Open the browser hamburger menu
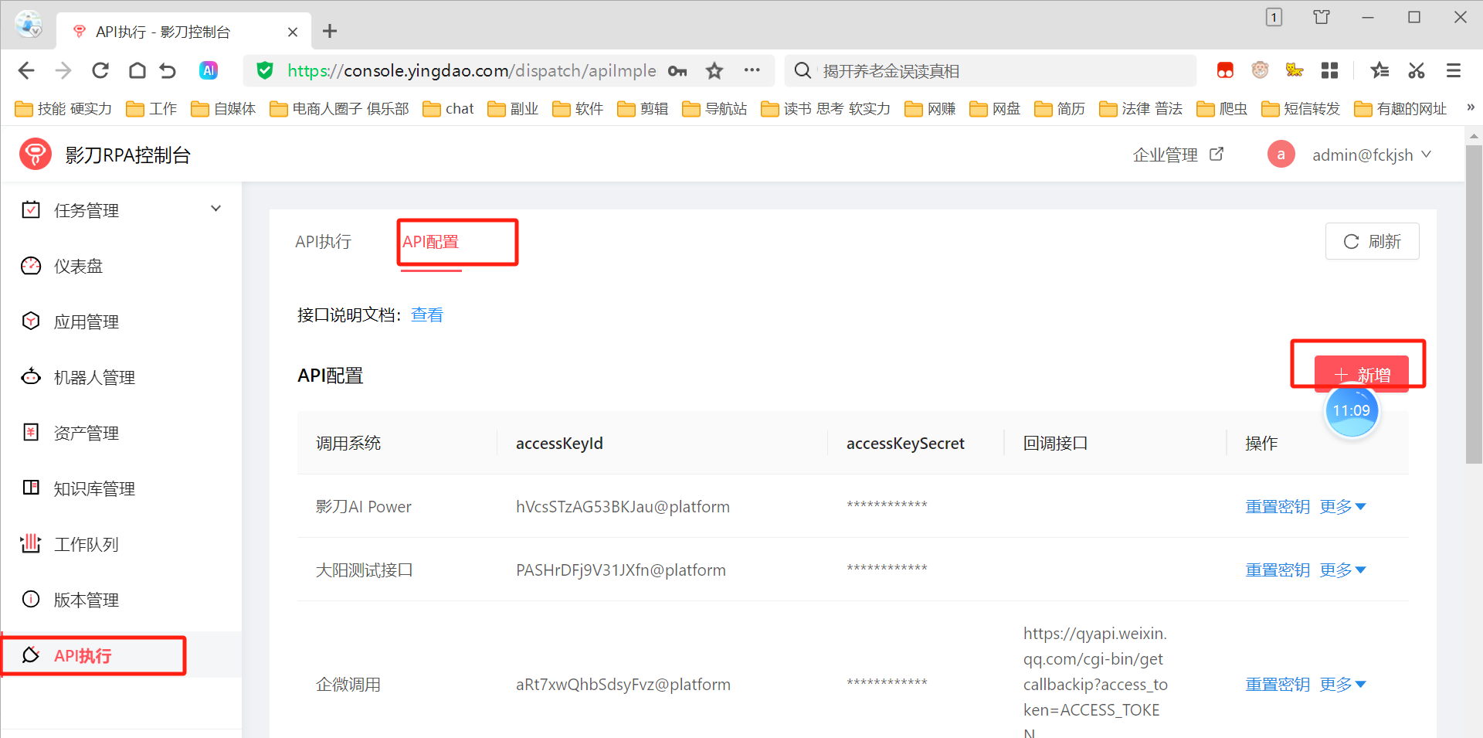Screen dimensions: 1483x738 tap(1454, 71)
